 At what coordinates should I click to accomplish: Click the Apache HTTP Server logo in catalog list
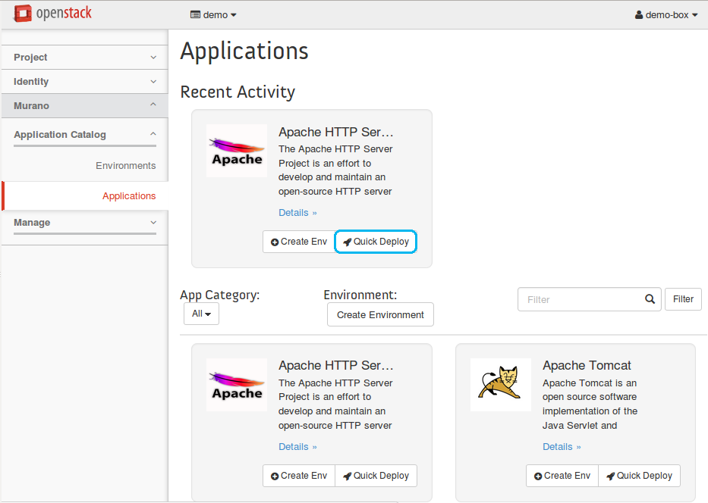[x=237, y=385]
